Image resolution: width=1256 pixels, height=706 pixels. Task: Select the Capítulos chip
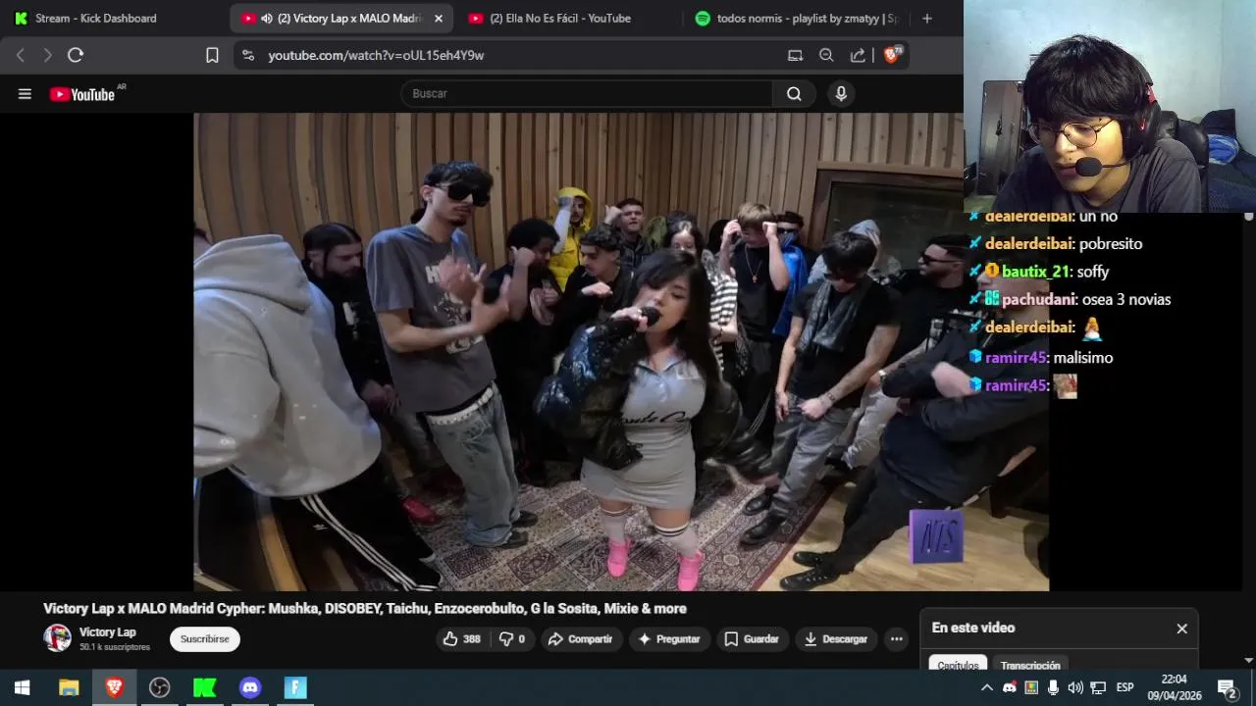click(x=958, y=665)
